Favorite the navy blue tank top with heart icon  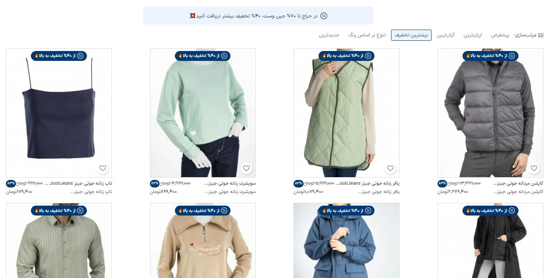pos(103,168)
